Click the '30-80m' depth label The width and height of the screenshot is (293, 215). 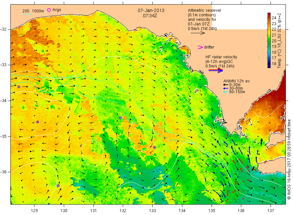[x=236, y=88]
